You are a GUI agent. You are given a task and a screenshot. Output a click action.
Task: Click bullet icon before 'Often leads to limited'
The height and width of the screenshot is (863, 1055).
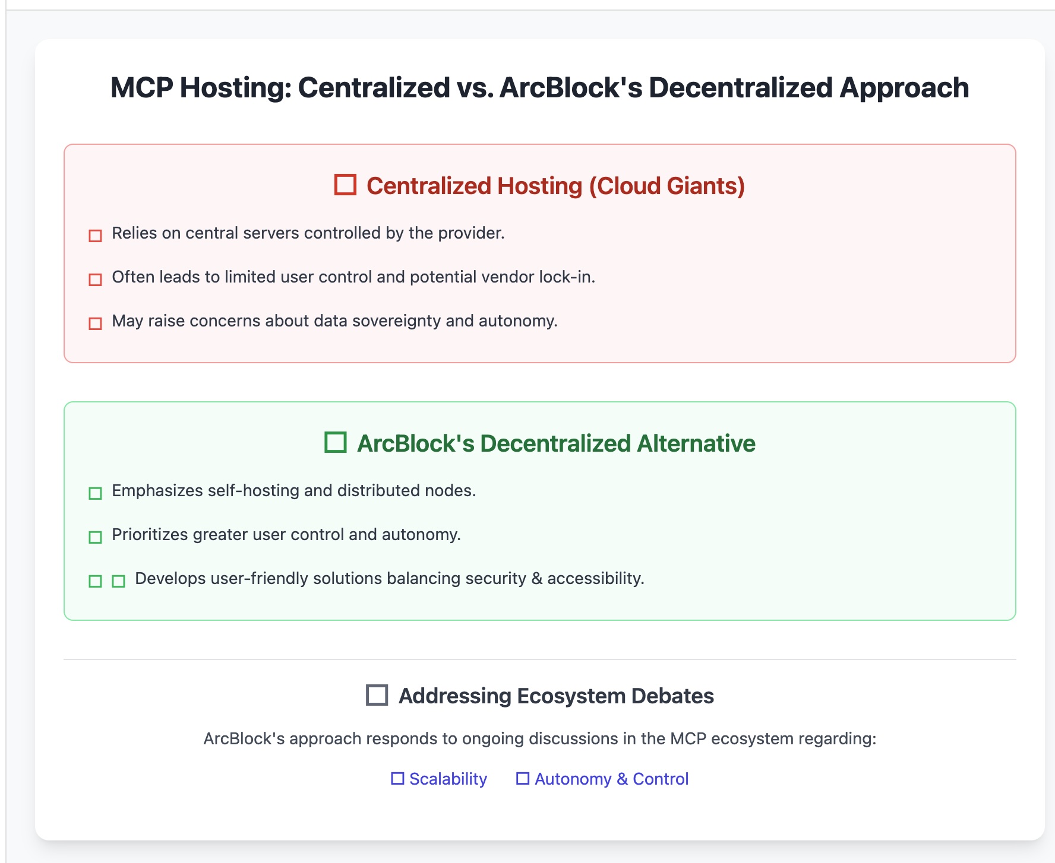coord(95,280)
